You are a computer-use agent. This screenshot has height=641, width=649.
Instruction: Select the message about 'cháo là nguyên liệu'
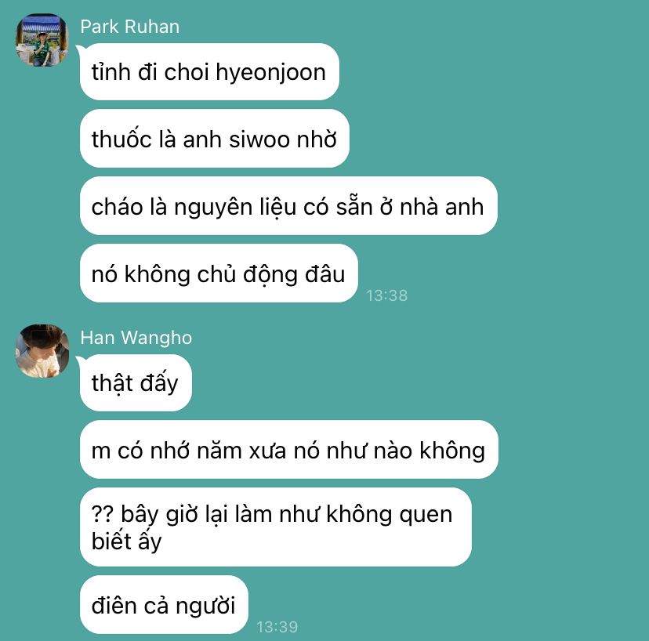(x=288, y=206)
